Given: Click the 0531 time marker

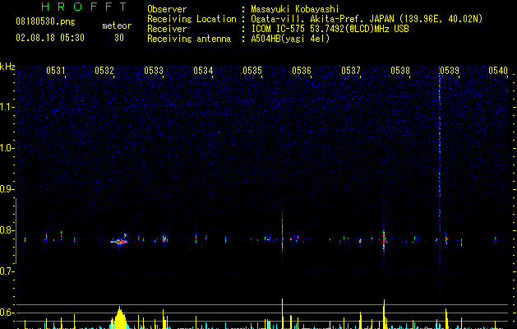Looking at the screenshot, I should 55,70.
